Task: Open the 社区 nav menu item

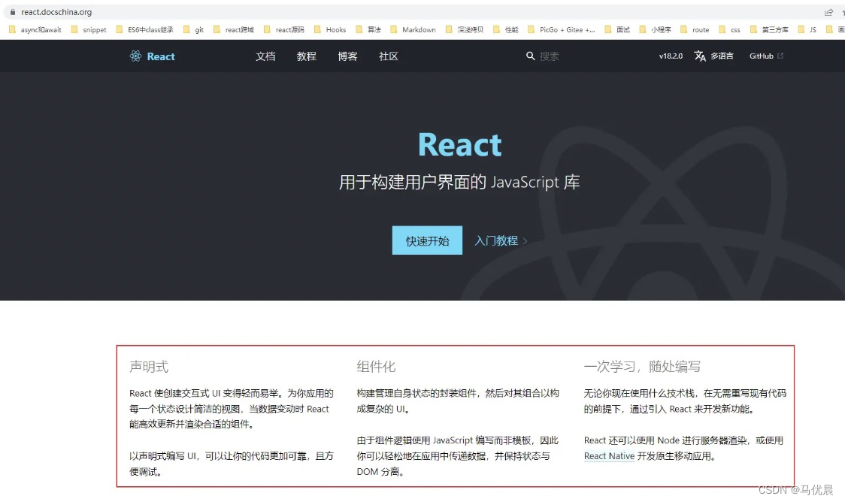Action: (x=389, y=56)
